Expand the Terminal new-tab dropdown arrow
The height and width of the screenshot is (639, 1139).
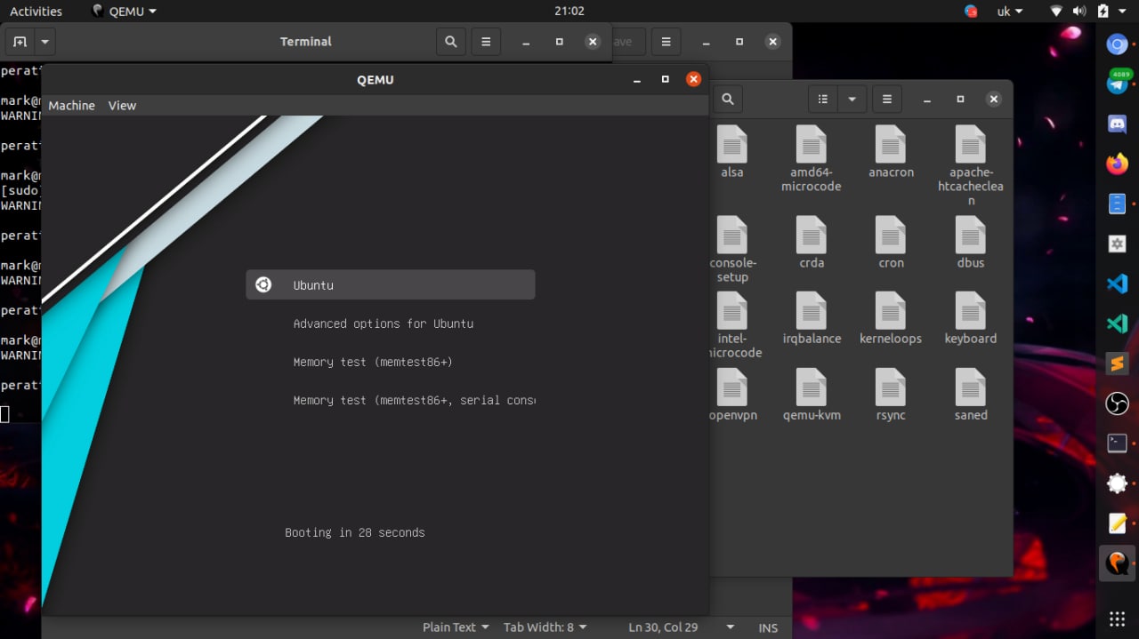point(44,42)
